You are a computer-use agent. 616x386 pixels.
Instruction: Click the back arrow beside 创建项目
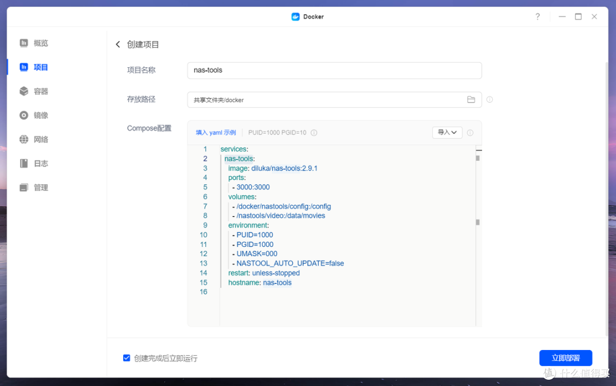tap(118, 44)
